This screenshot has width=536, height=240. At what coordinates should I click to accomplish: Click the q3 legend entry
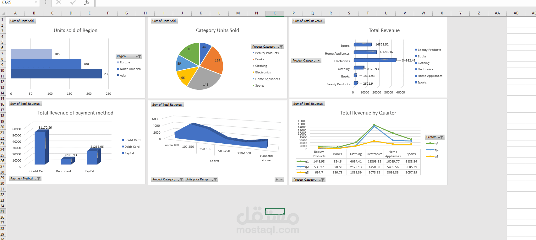pyautogui.click(x=432, y=157)
